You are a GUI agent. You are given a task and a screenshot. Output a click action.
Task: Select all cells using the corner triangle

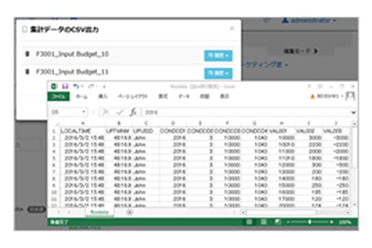click(57, 124)
